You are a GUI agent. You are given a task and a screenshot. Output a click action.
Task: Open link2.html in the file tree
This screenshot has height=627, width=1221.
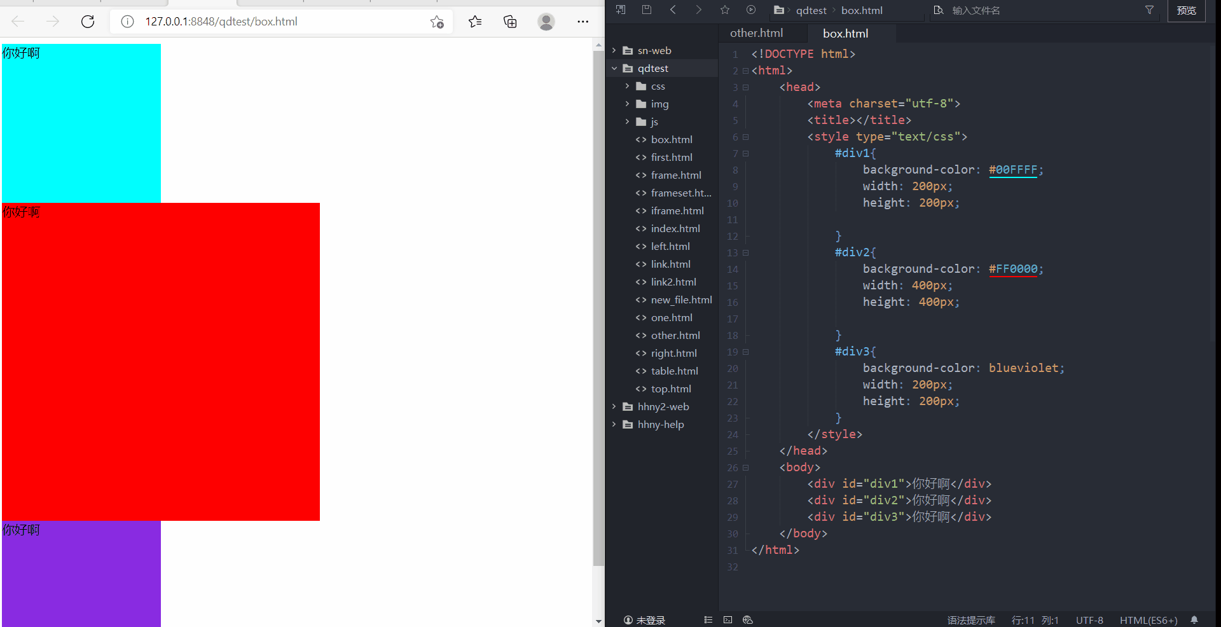pyautogui.click(x=673, y=282)
